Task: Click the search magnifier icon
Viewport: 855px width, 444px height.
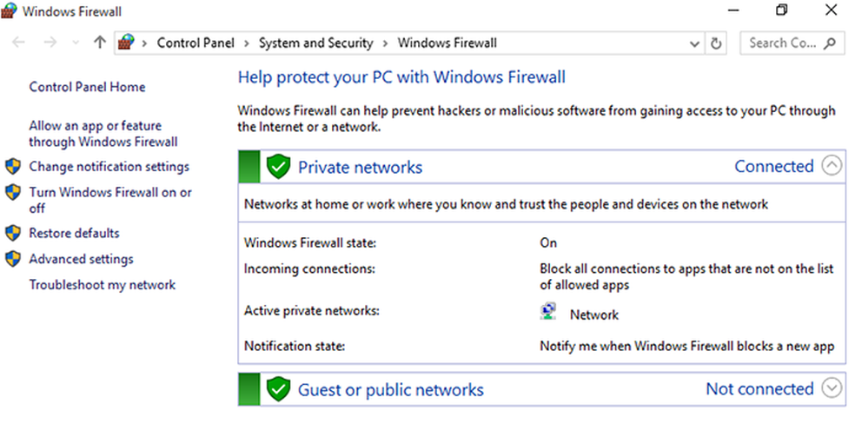Action: tap(830, 43)
